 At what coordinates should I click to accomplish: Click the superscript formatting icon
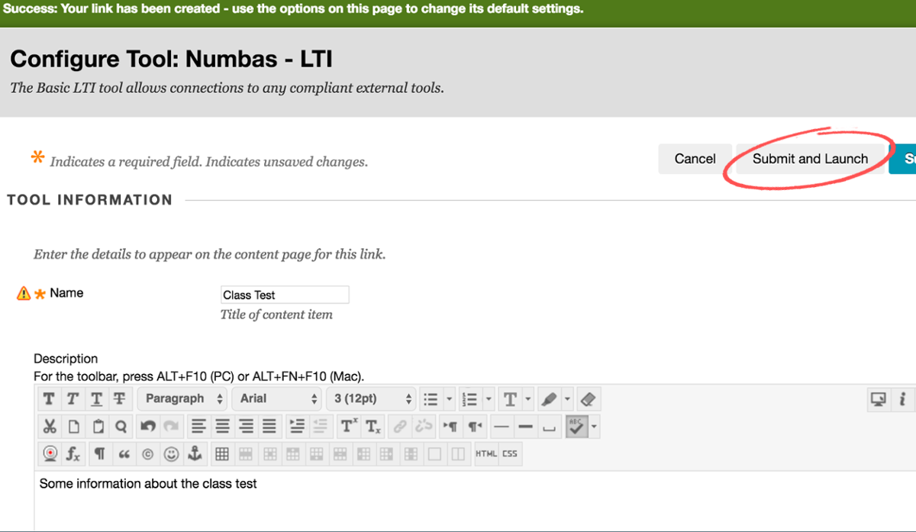pyautogui.click(x=349, y=427)
